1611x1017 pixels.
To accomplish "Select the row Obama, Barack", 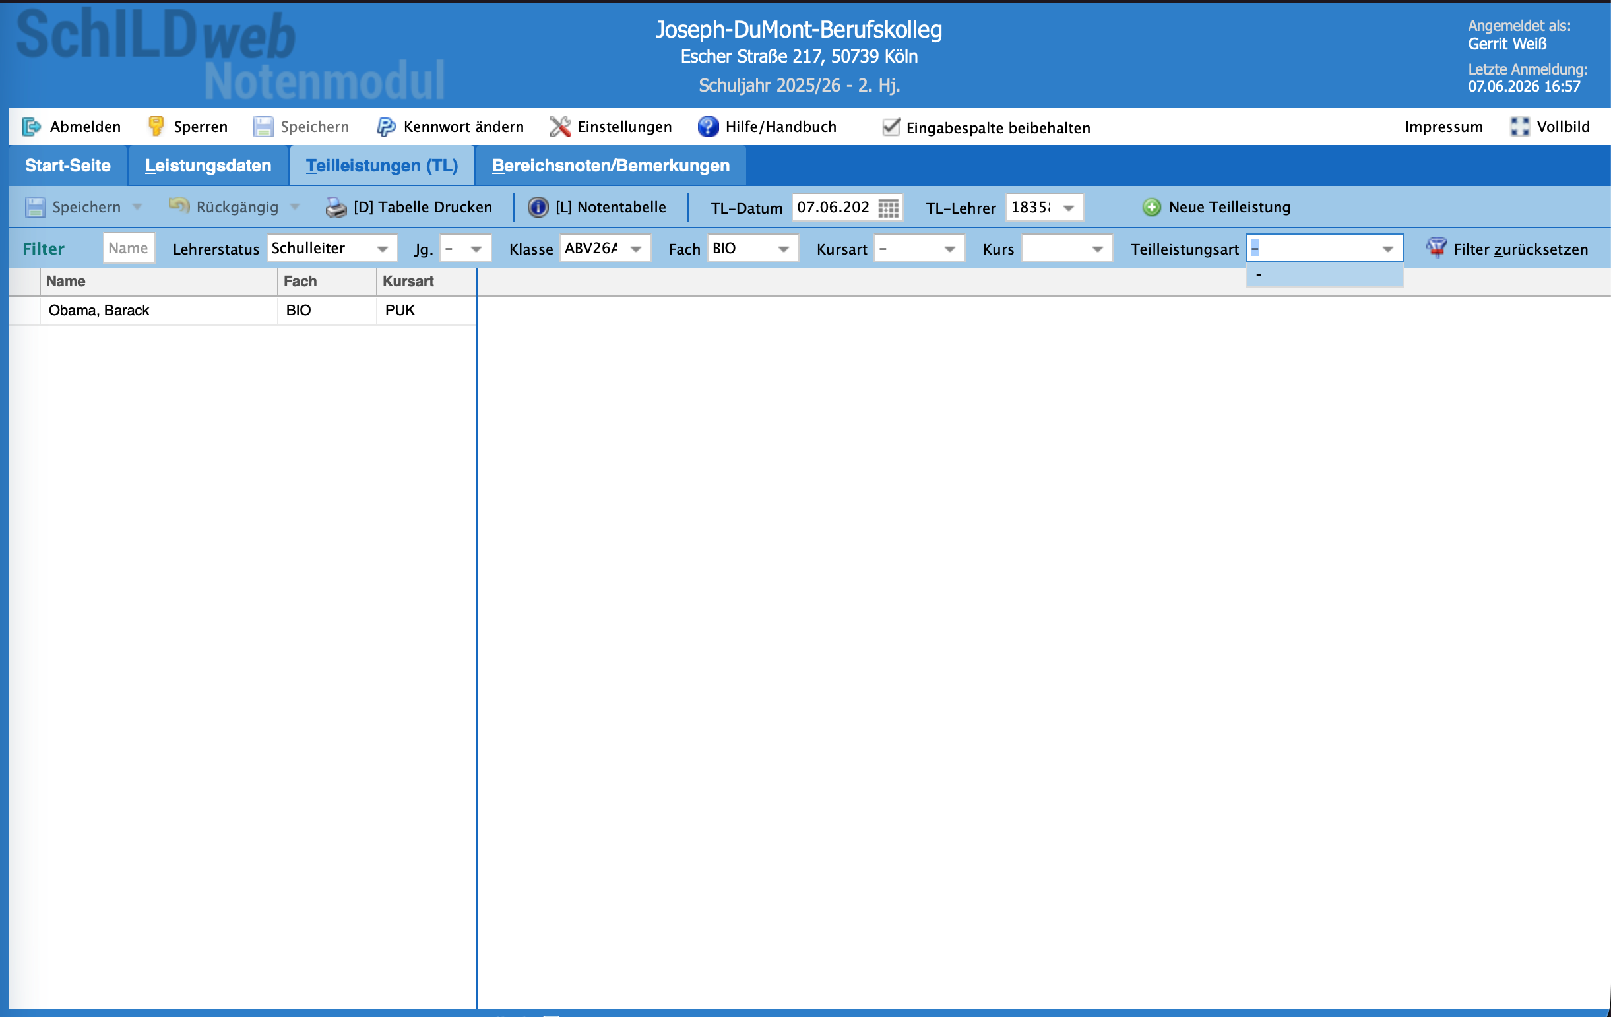I will 243,310.
